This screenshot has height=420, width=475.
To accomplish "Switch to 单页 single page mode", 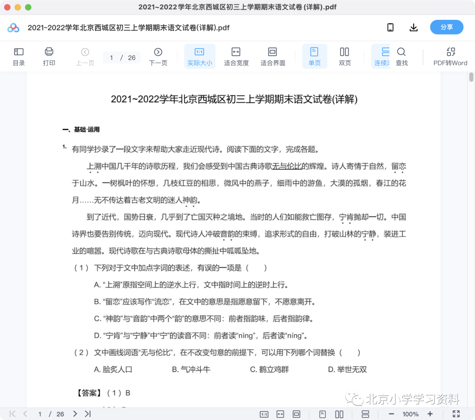I will click(314, 57).
